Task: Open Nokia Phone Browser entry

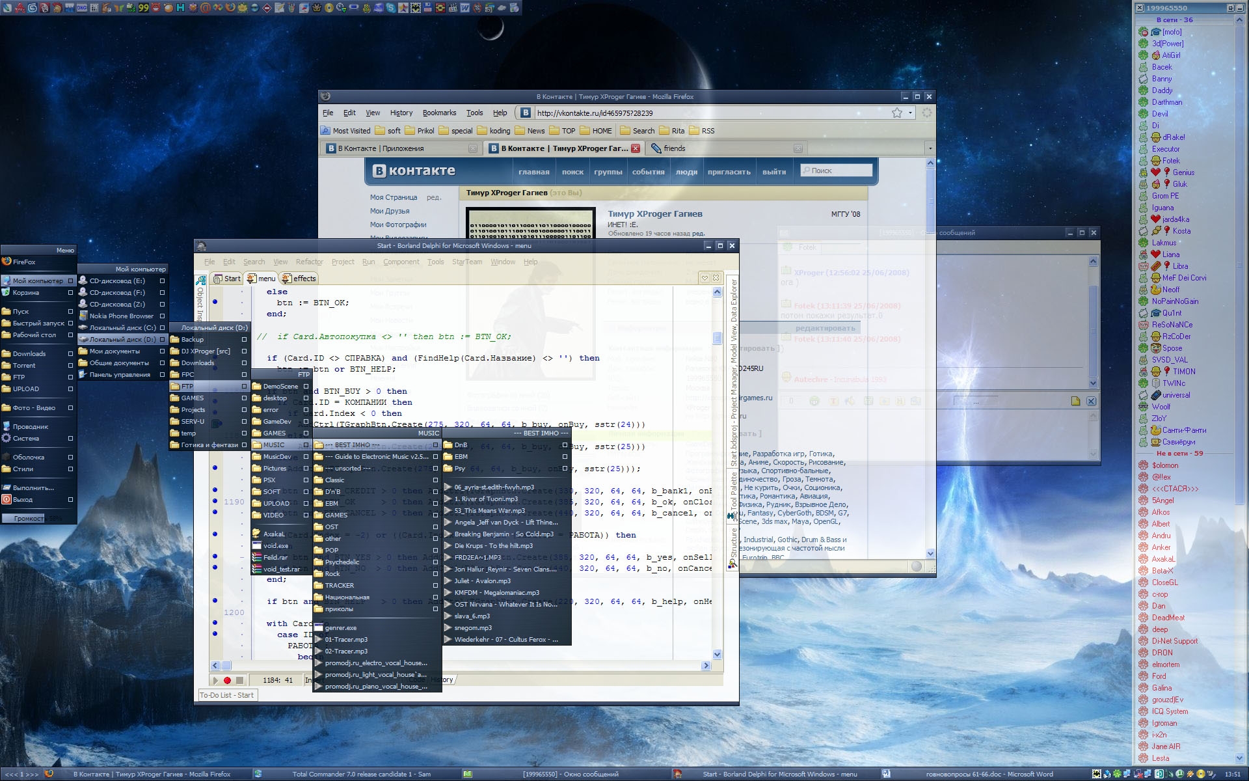Action: [x=122, y=316]
